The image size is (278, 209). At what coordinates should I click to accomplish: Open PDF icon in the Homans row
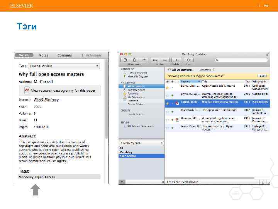tap(177, 120)
